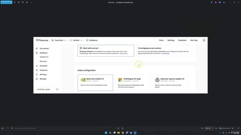Adjust the zoom slider in bottom bar
241x135 pixels.
click(224, 128)
